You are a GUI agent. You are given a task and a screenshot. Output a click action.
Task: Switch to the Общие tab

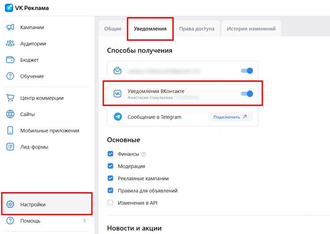tap(113, 29)
